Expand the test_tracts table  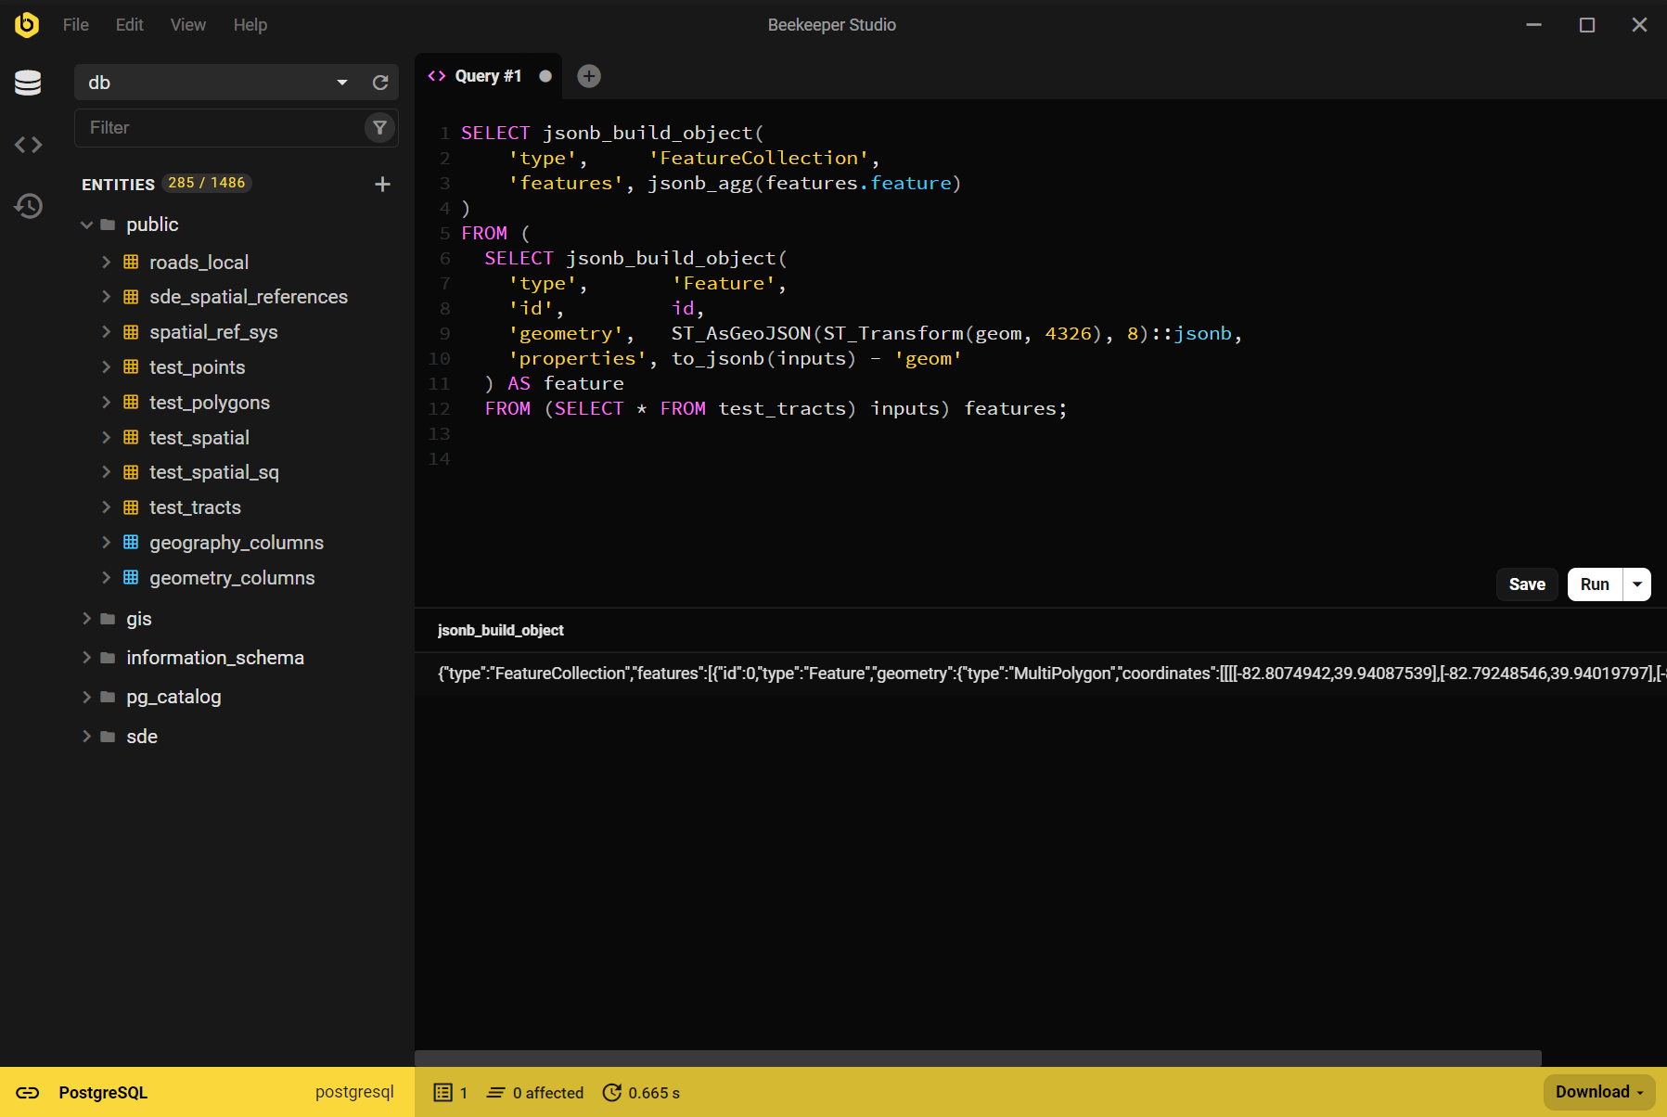(x=106, y=507)
